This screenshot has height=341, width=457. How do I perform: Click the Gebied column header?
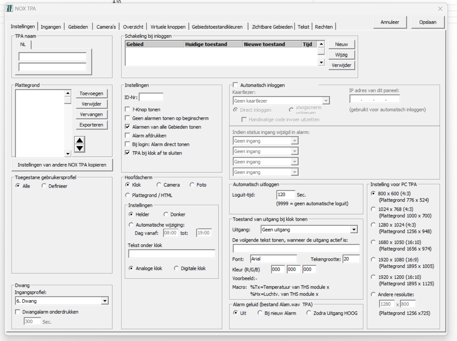(x=155, y=44)
